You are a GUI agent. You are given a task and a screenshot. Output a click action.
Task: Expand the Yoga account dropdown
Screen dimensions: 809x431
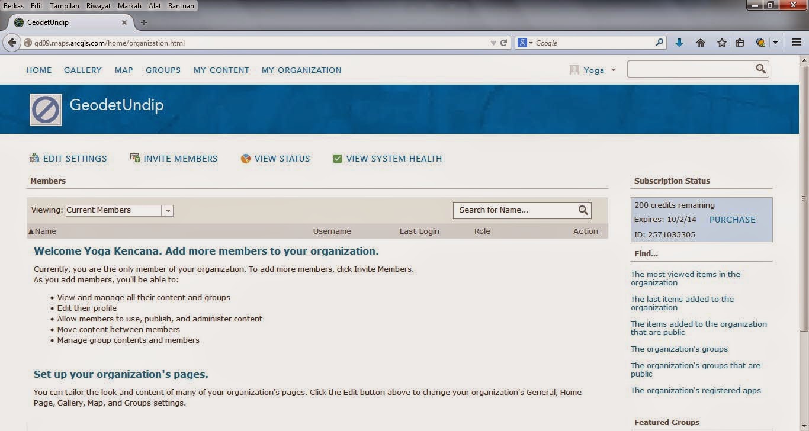[x=614, y=69]
